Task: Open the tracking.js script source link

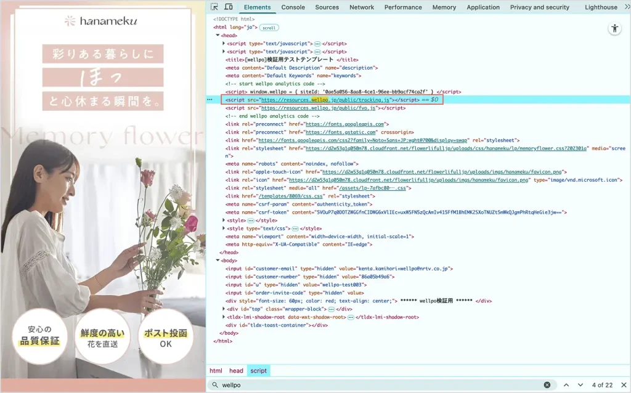Action: pos(325,99)
